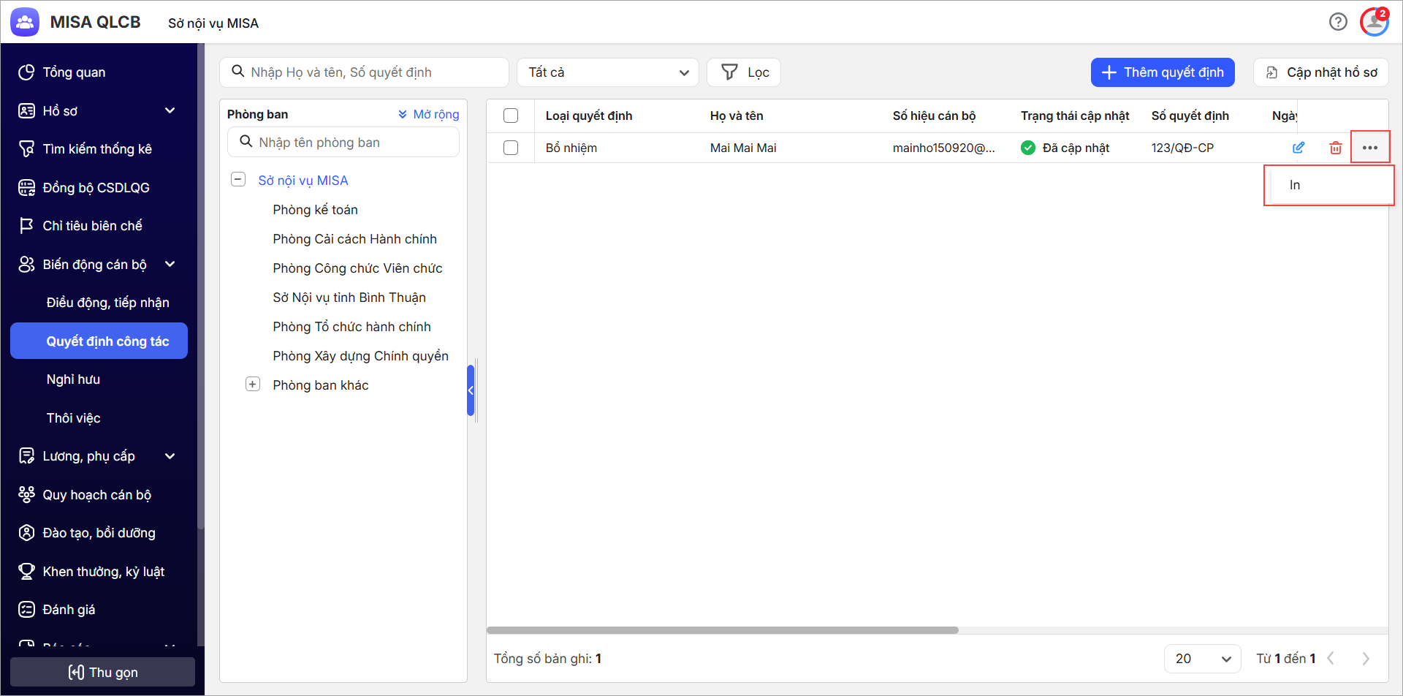Screen dimensions: 1403x696
Task: Click the Mở rộng link
Action: (429, 114)
